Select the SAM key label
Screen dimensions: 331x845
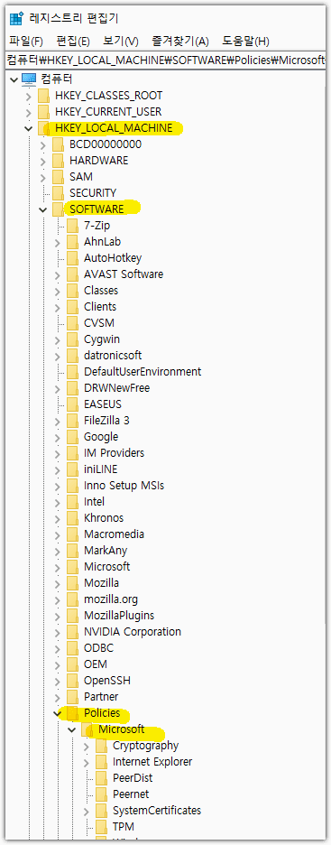coord(81,177)
